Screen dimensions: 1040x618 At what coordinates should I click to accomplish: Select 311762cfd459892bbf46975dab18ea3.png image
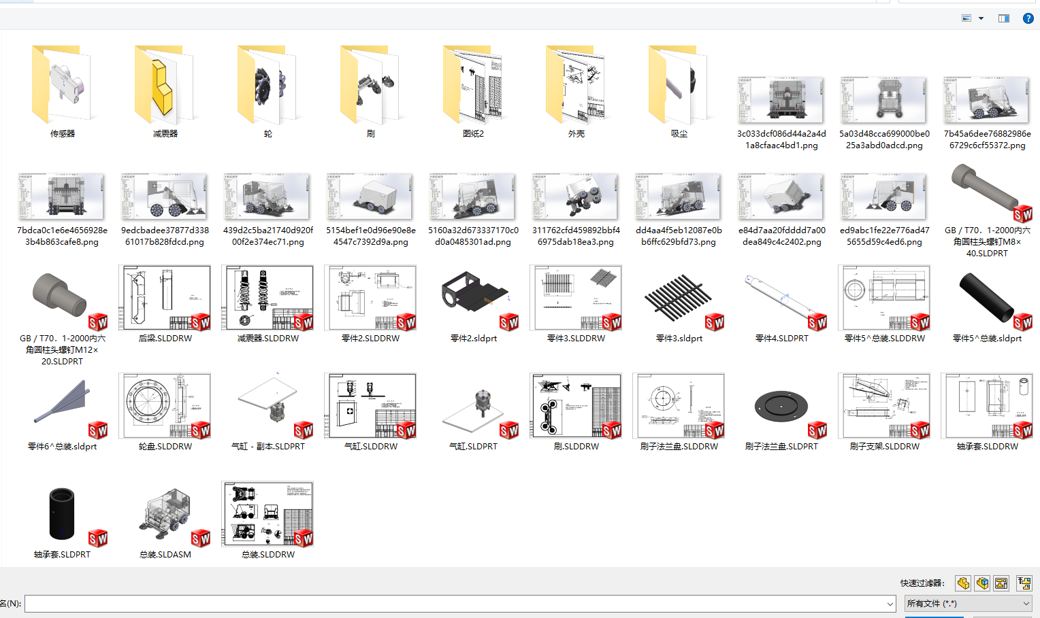[576, 209]
